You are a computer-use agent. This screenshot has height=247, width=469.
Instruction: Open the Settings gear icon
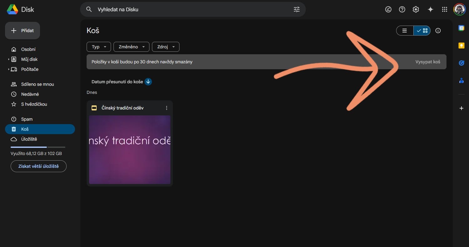416,9
